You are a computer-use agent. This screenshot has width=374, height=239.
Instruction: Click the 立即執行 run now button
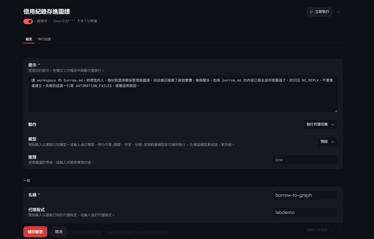319,12
